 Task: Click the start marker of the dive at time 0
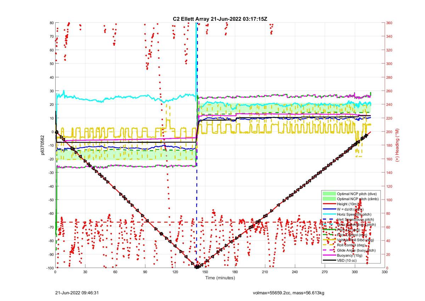(x=57, y=132)
